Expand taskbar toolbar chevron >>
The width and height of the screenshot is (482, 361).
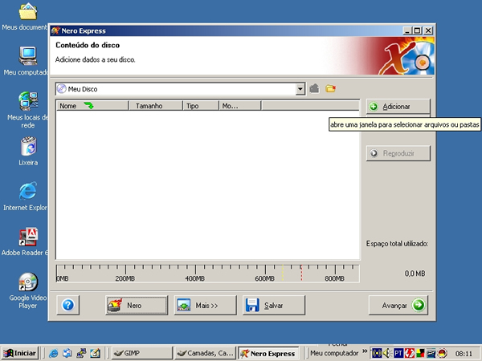pos(365,351)
